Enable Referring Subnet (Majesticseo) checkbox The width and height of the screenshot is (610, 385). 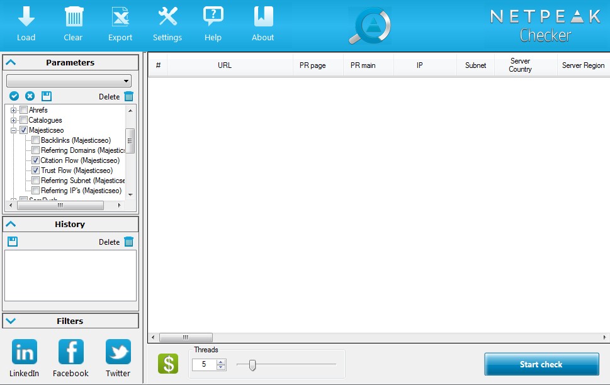[36, 181]
